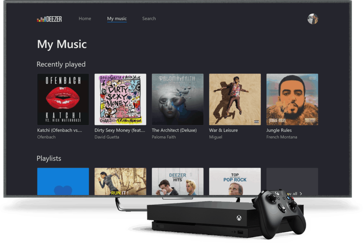Go to the Home tab
Screen dimensions: 363x244
point(85,19)
